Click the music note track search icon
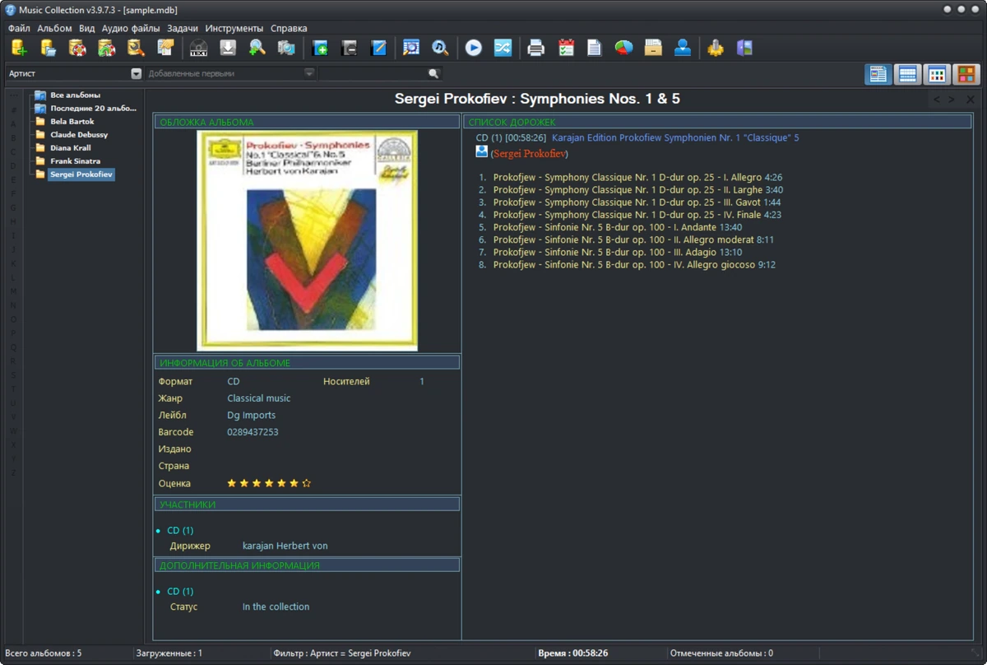The width and height of the screenshot is (987, 665). point(440,48)
